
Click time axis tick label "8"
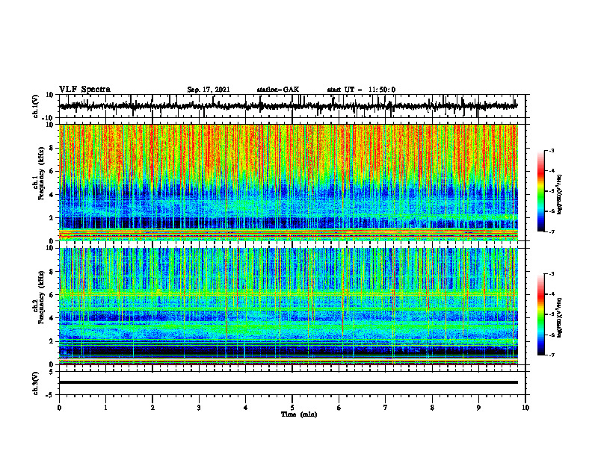coord(432,408)
